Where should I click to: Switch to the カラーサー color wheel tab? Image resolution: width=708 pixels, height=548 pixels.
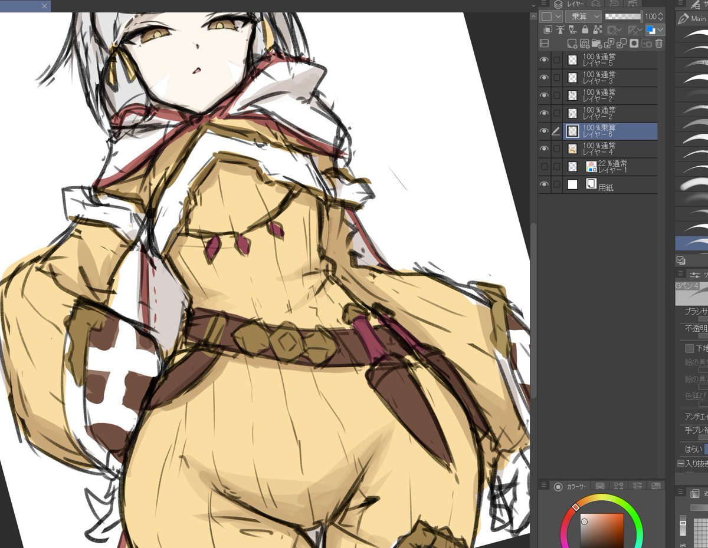click(571, 486)
